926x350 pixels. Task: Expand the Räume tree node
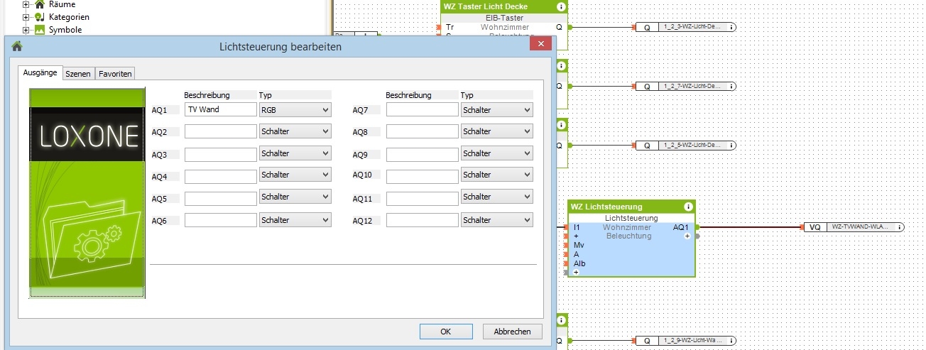click(26, 4)
